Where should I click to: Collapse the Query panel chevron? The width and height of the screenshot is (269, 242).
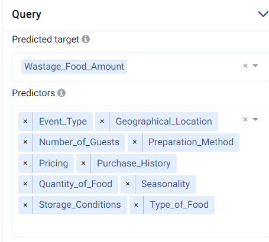pos(263,14)
